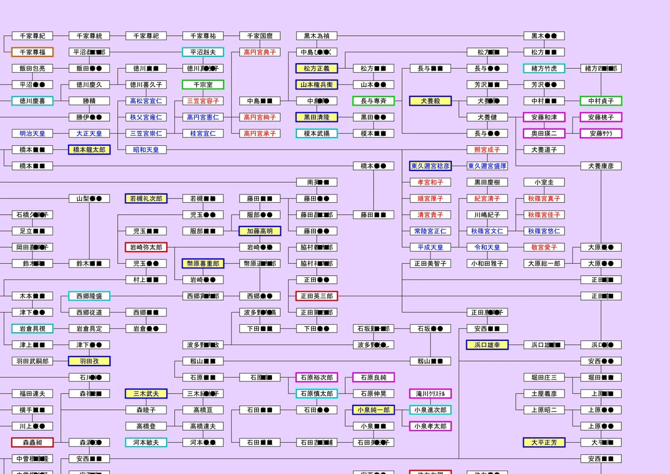The width and height of the screenshot is (670, 474).
Task: Select the 奥田瑛二 entry
Action: point(545,134)
